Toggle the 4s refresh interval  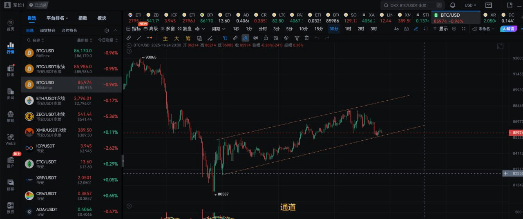[x=396, y=29]
